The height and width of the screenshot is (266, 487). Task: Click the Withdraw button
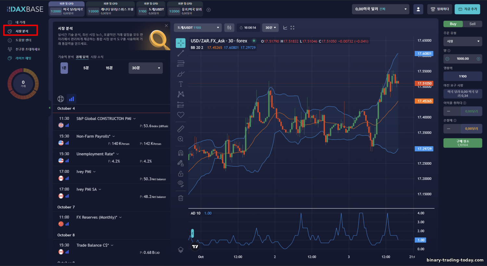[x=440, y=9]
